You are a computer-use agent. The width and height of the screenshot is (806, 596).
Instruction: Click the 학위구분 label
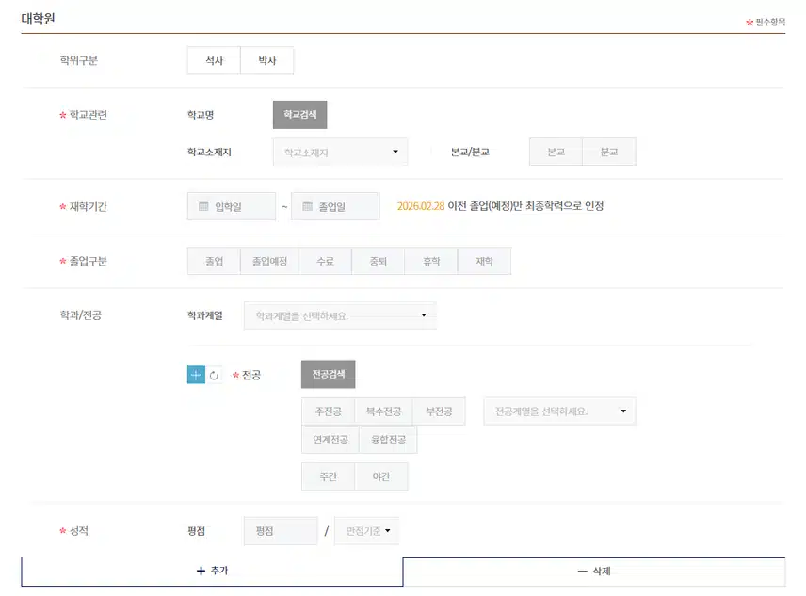pyautogui.click(x=79, y=60)
